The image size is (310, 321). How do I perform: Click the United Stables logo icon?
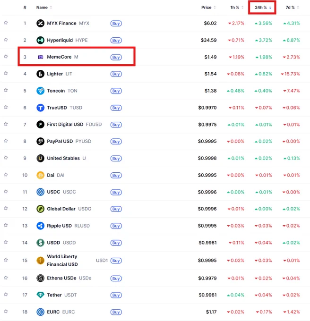(x=40, y=158)
